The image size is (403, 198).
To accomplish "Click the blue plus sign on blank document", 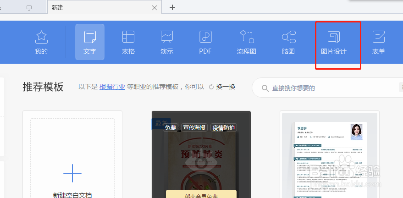I will click(x=72, y=173).
